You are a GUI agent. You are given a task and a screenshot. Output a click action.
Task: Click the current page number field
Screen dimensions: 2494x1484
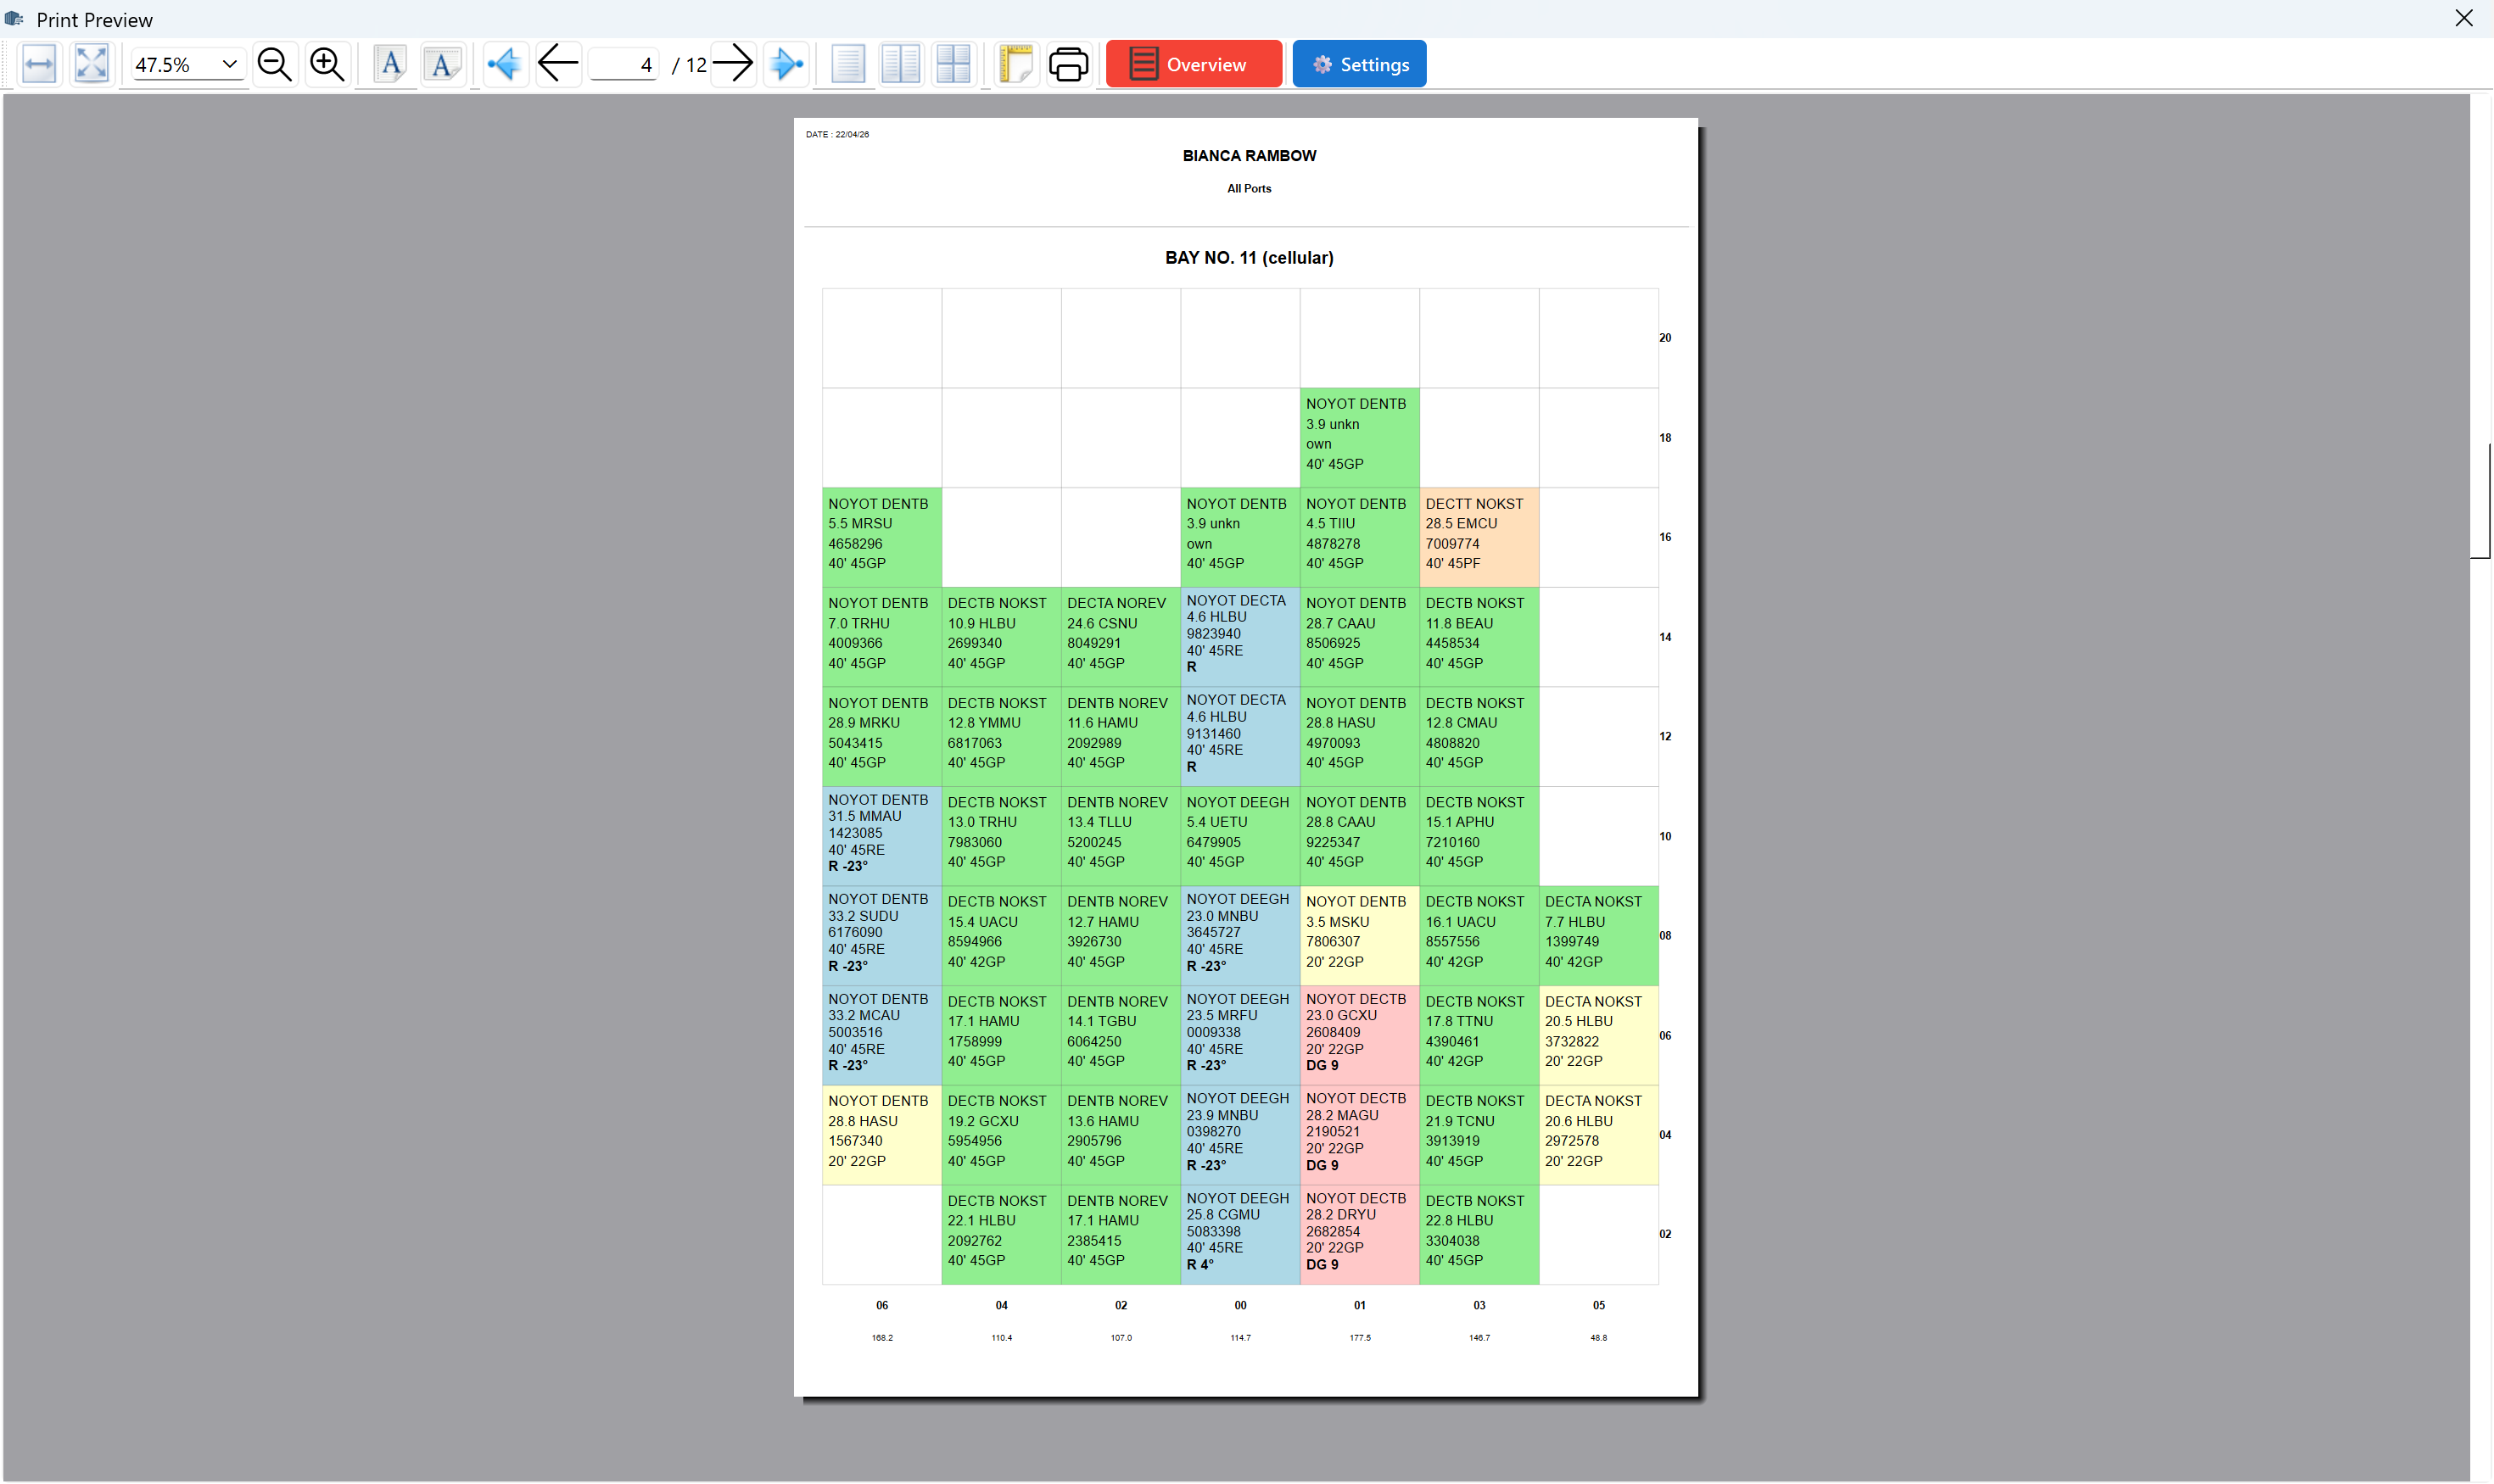tap(623, 64)
